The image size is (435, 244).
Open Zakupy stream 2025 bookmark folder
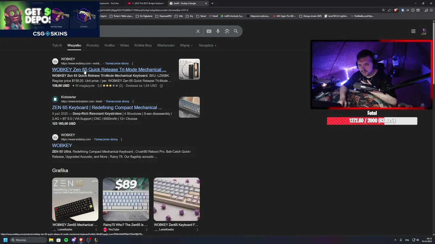[310, 16]
